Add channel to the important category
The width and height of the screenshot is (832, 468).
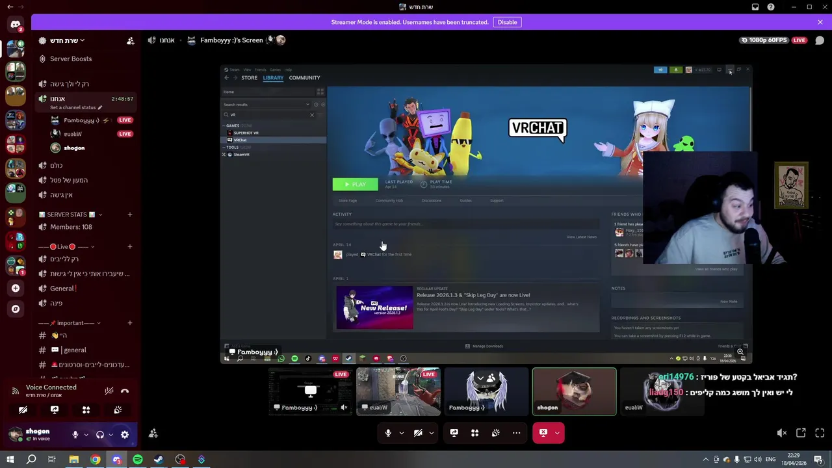pyautogui.click(x=130, y=323)
